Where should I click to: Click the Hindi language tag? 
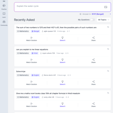[35, 53]
